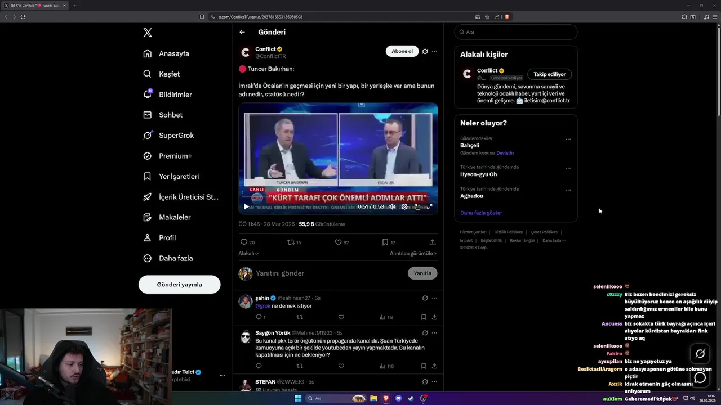Open options for Bahçeli trend
The image size is (721, 405).
coord(568,139)
